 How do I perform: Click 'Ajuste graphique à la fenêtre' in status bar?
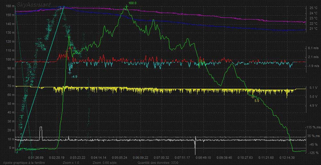coord(24,163)
